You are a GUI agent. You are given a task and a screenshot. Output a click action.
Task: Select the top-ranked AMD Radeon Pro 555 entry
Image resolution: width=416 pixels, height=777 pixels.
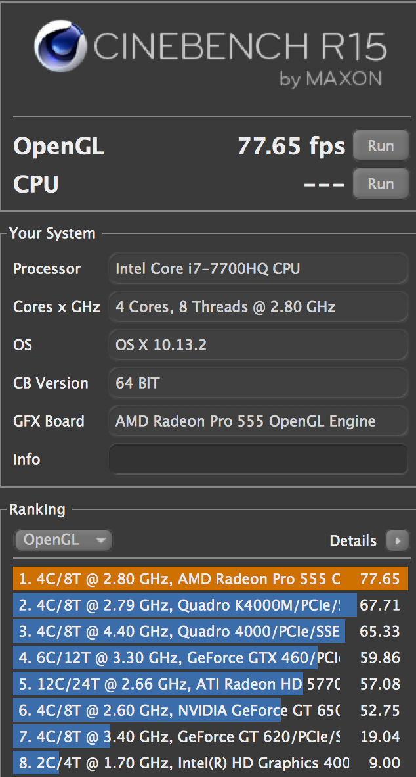pos(210,579)
